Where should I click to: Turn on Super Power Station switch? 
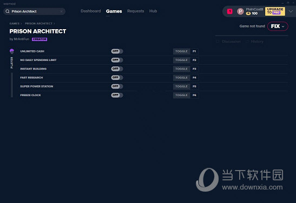[x=117, y=86]
